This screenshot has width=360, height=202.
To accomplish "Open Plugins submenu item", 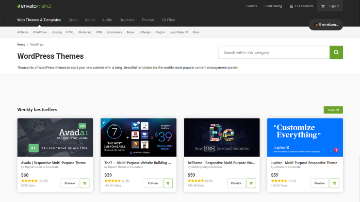I will [x=160, y=32].
